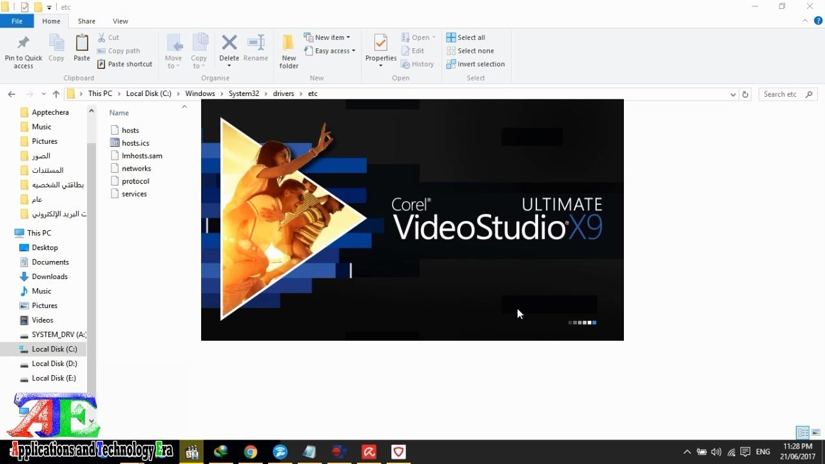This screenshot has width=825, height=464.
Task: Go back with the Back arrow
Action: (x=12, y=94)
